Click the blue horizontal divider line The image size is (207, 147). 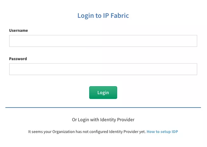[x=103, y=108]
